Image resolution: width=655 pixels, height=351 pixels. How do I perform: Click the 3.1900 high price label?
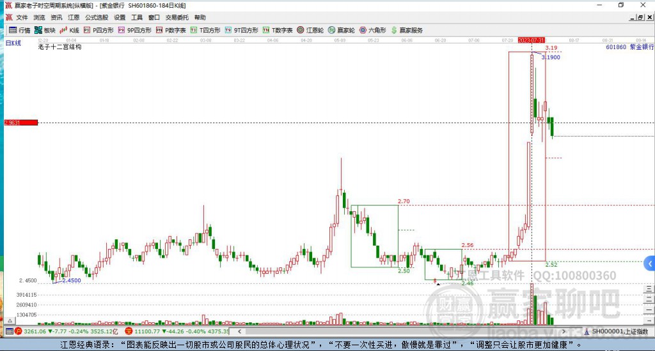551,57
